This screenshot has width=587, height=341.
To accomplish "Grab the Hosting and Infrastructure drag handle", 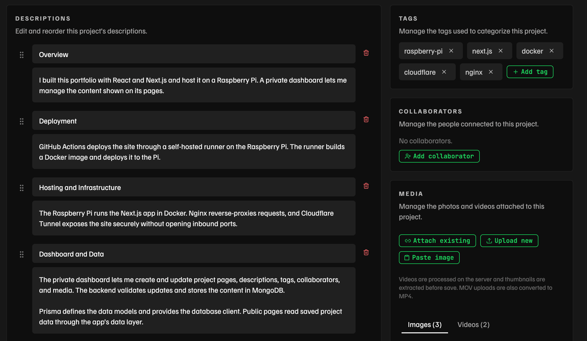I will 22,188.
